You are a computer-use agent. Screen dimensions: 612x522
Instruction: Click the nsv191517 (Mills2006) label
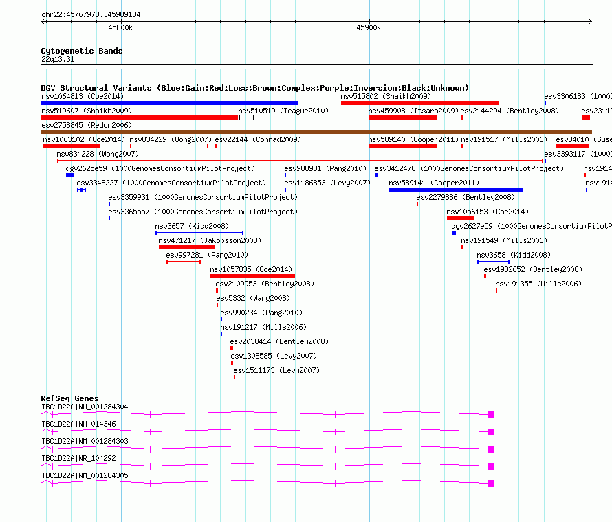(504, 139)
